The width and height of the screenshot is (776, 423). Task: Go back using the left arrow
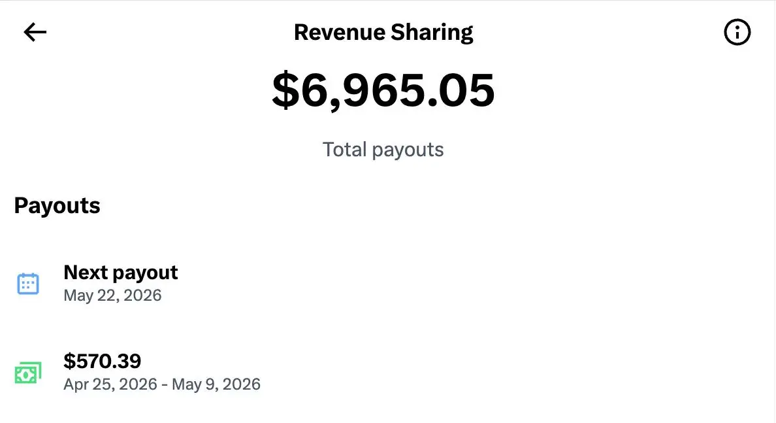coord(35,33)
